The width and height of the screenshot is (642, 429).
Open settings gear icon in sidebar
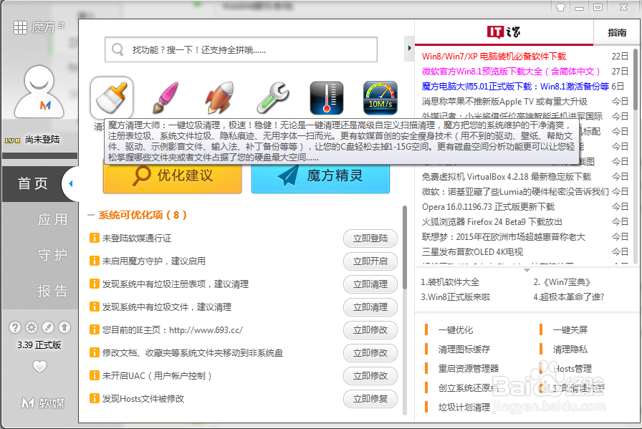coord(32,327)
